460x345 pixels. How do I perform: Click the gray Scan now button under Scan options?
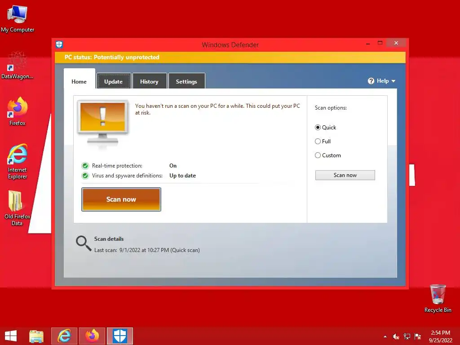tap(345, 175)
